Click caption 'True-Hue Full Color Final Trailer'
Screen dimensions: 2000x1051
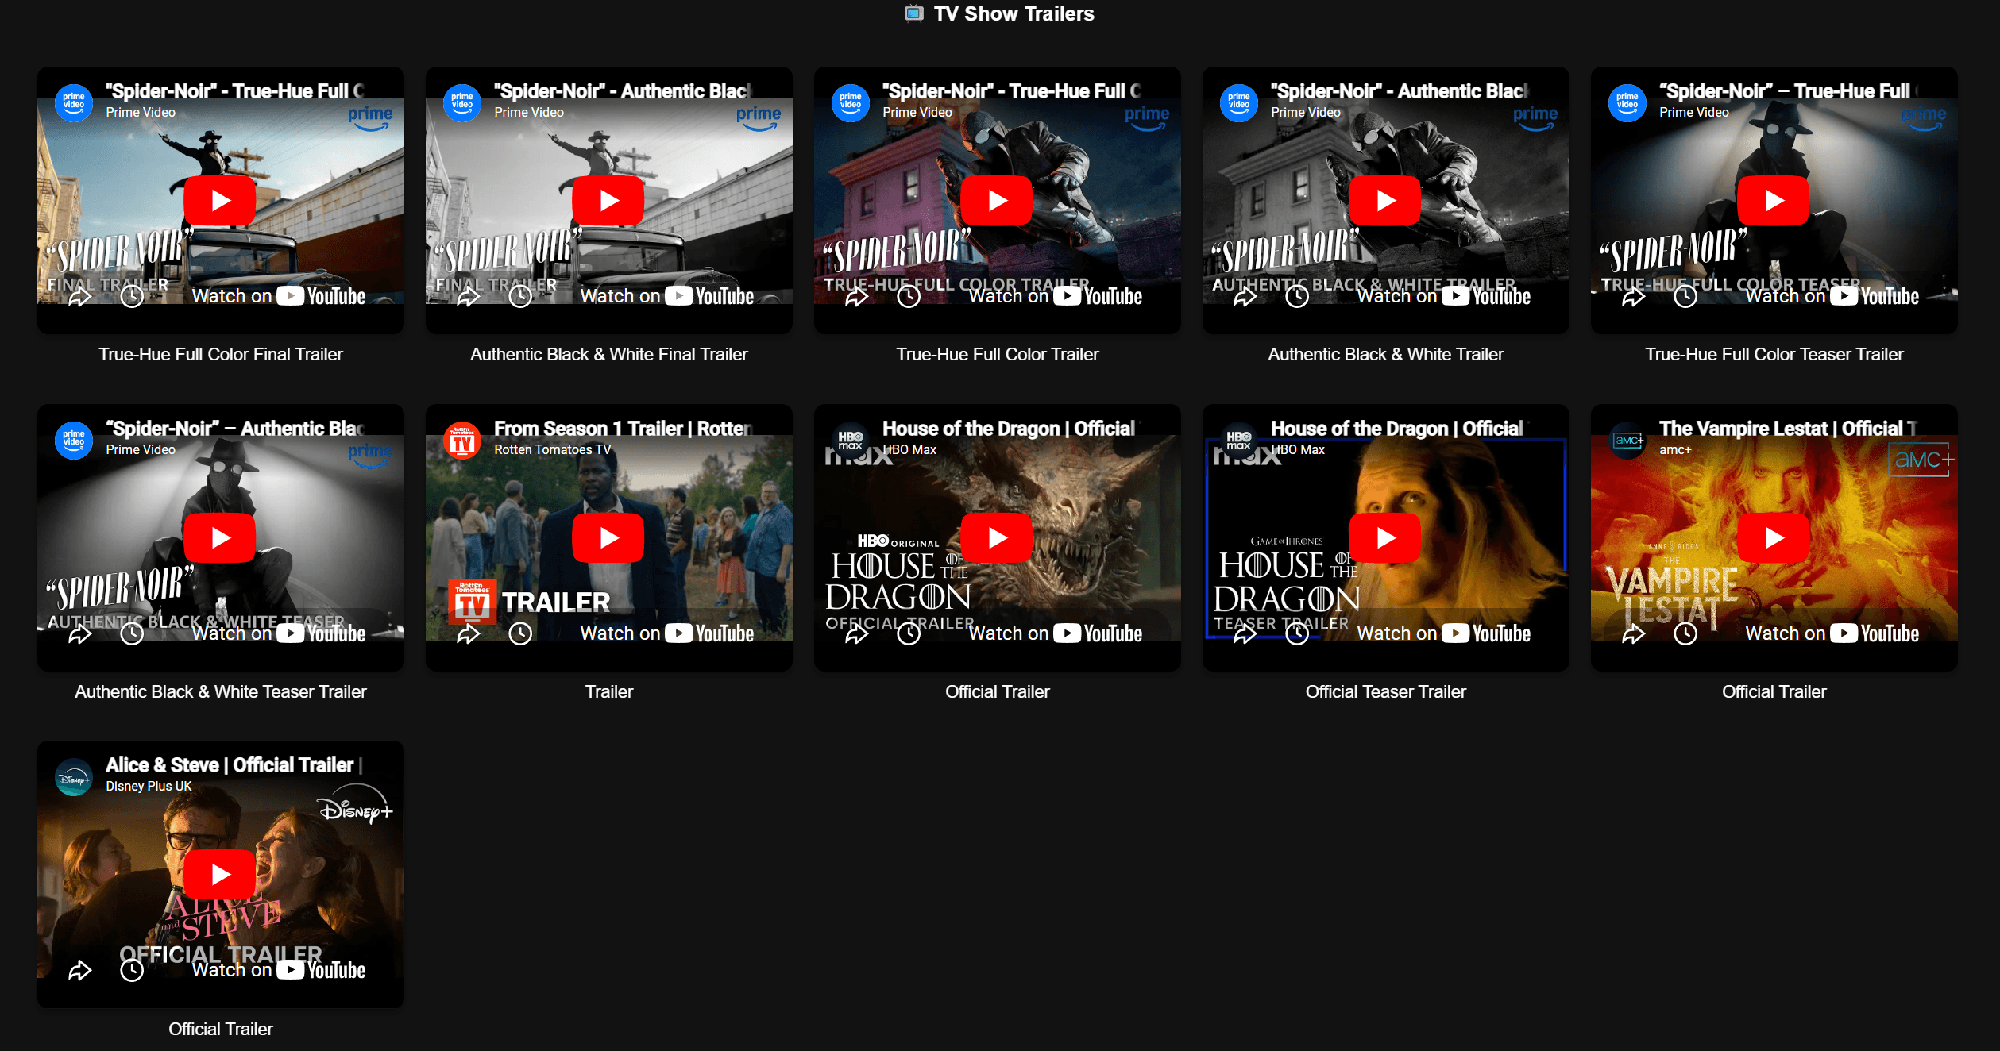click(221, 354)
